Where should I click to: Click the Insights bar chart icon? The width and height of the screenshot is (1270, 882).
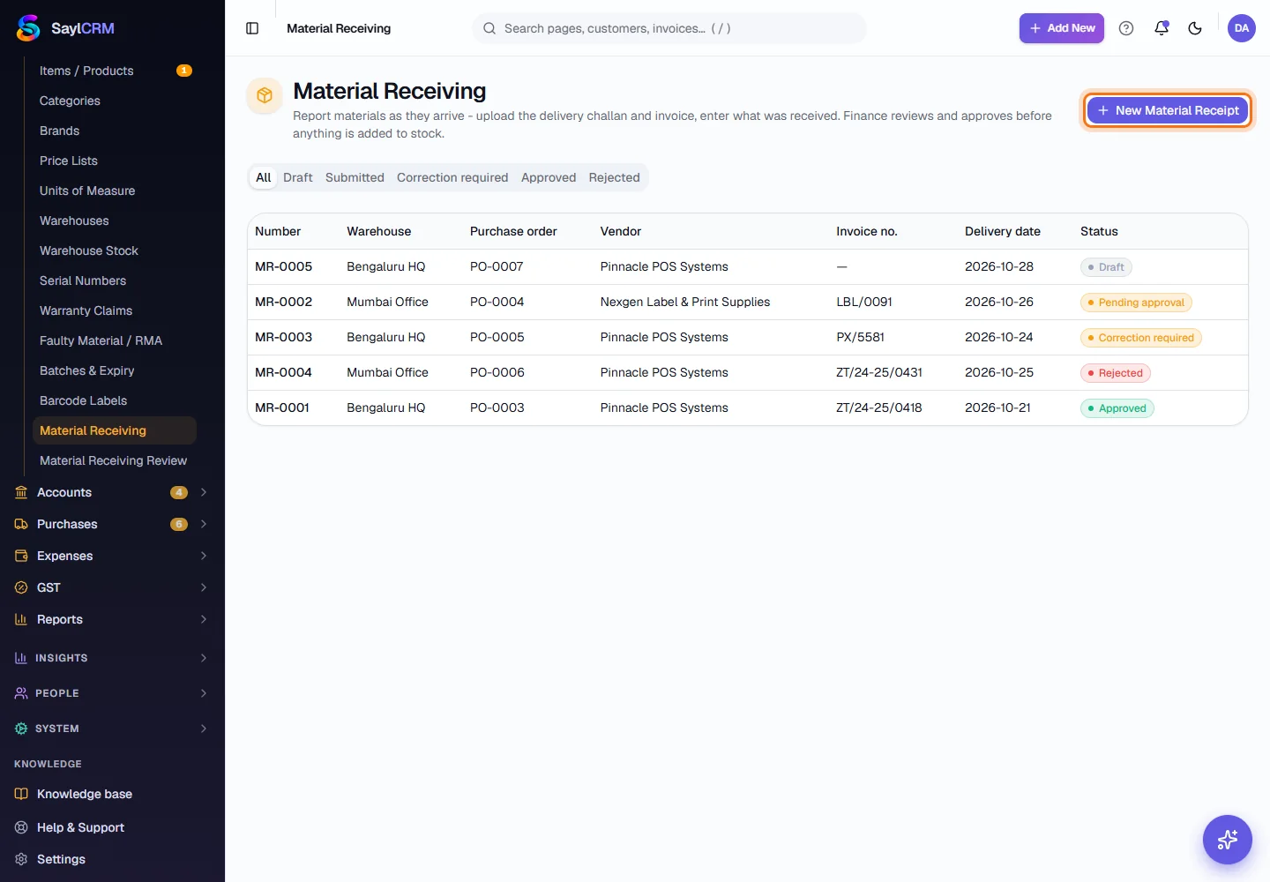pyautogui.click(x=21, y=658)
